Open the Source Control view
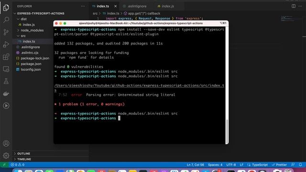This screenshot has width=306, height=172. (6, 32)
